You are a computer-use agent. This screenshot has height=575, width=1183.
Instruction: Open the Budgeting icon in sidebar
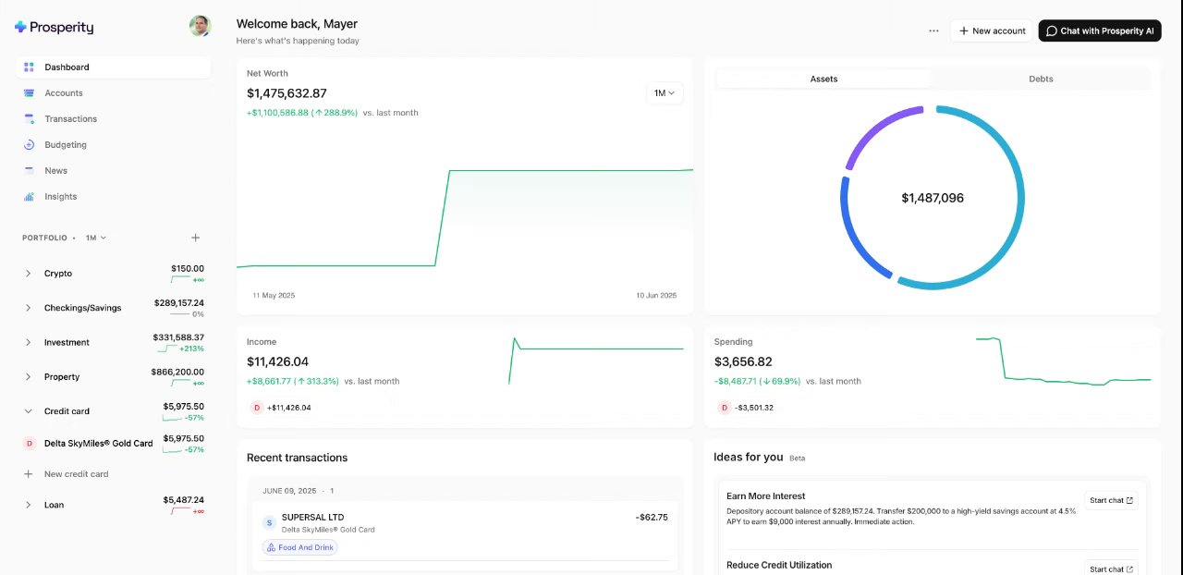point(29,145)
